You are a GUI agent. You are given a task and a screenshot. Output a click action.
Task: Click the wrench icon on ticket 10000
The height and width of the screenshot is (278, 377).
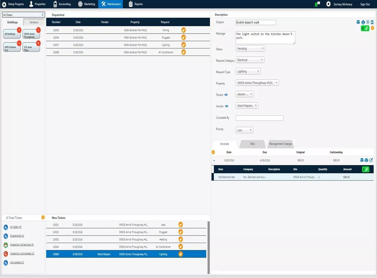181,254
